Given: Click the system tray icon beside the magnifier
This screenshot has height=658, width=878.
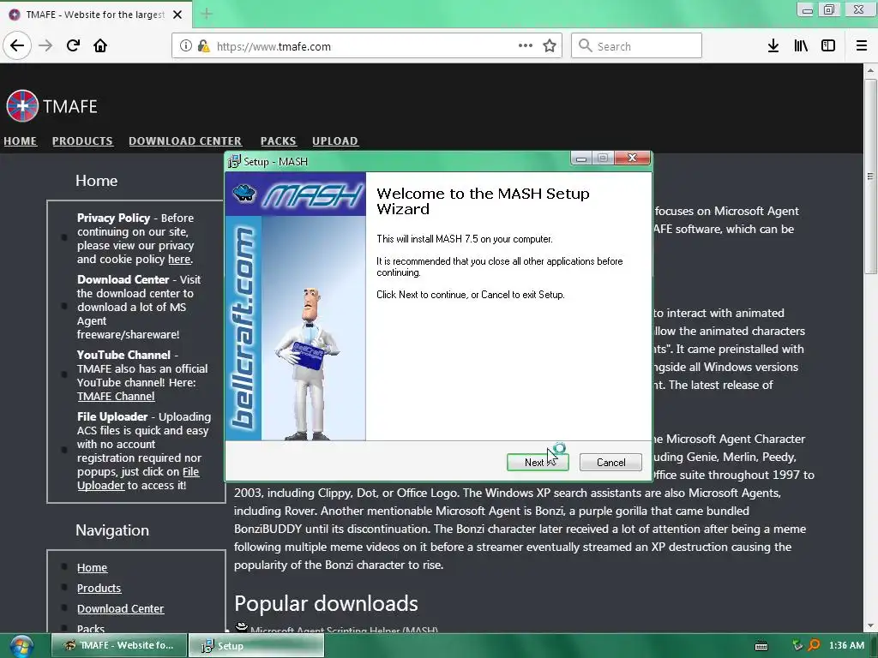Looking at the screenshot, I should pyautogui.click(x=797, y=645).
